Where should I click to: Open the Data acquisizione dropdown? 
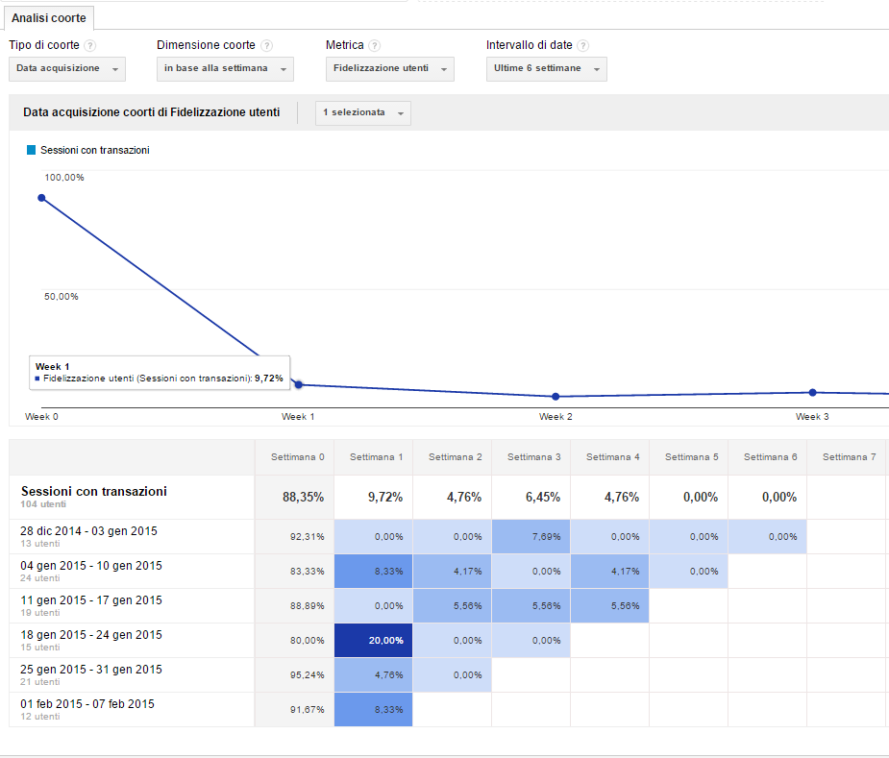(67, 69)
